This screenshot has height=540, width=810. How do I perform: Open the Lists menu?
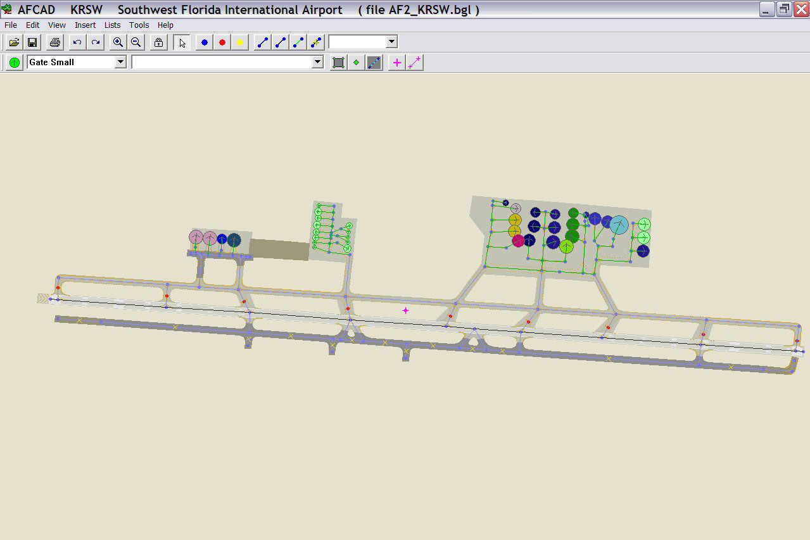tap(113, 25)
